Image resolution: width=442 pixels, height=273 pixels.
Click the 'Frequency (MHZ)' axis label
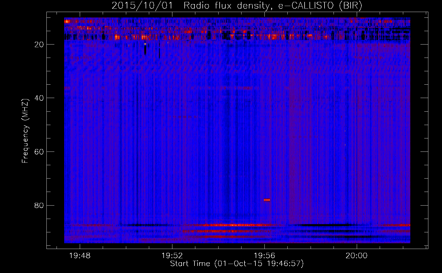pyautogui.click(x=25, y=131)
